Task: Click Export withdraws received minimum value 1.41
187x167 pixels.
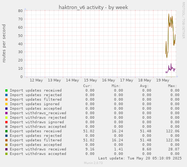Action: click(x=119, y=149)
